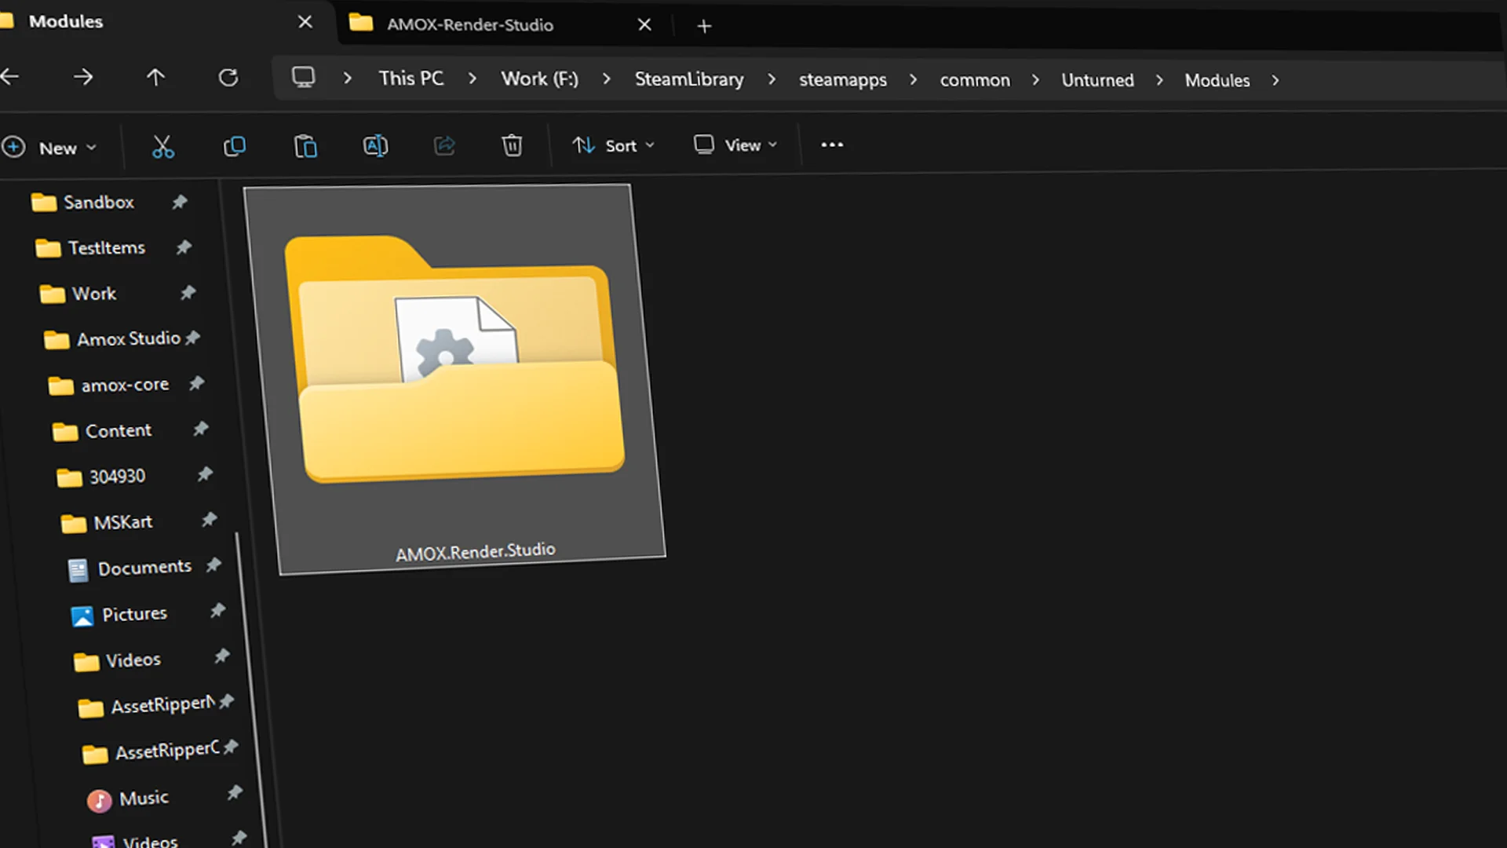Viewport: 1507px width, 848px height.
Task: Unpin Work folder via pin icon
Action: 188,293
